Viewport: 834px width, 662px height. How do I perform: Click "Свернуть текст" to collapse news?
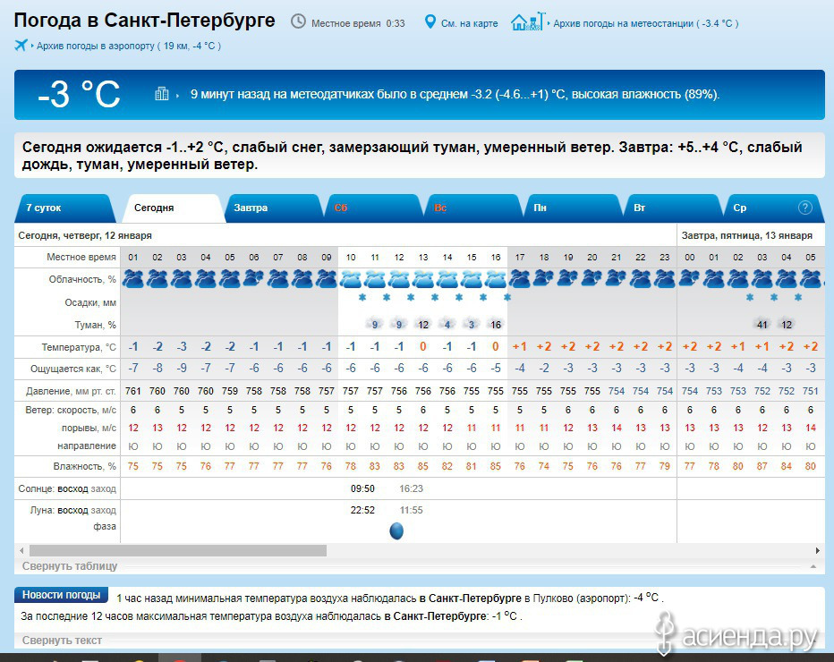[x=62, y=641]
